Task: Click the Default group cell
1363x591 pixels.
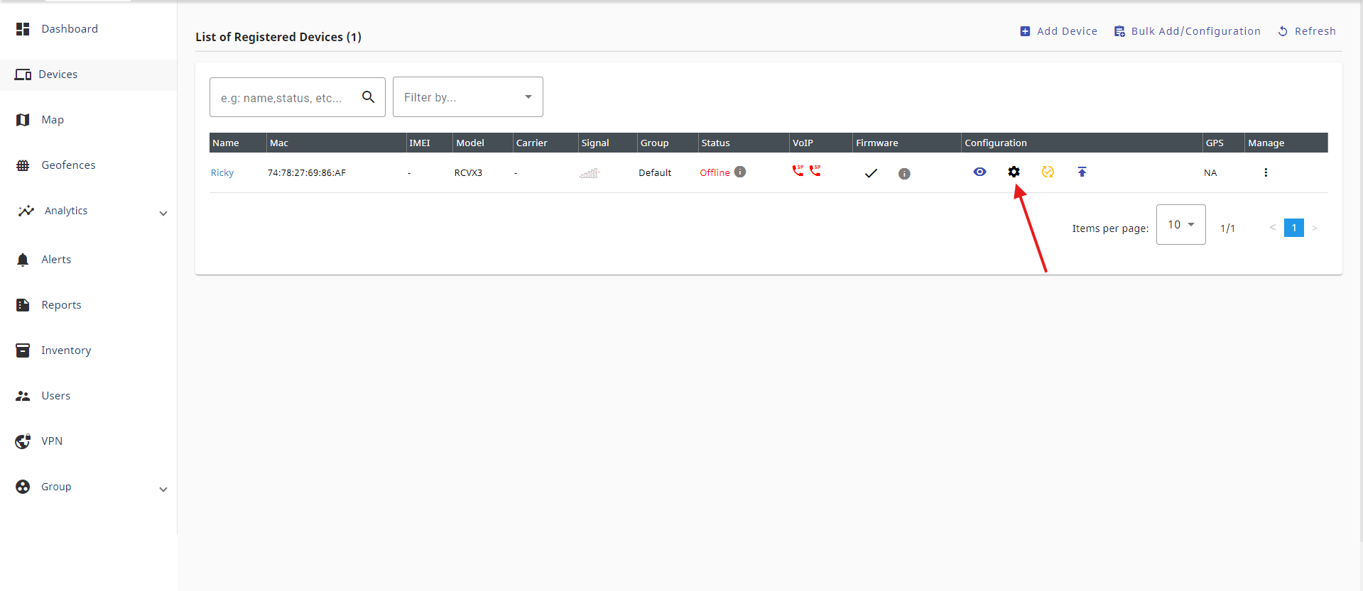Action: (655, 173)
